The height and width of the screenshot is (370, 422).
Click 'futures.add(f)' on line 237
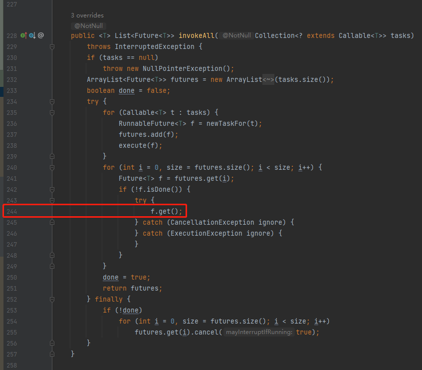coord(147,134)
